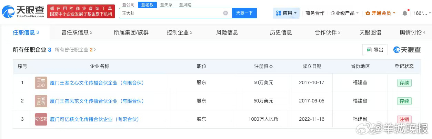Open the 开通会员 membership dropdown
Viewport: 432px width, 139px height.
click(x=380, y=13)
